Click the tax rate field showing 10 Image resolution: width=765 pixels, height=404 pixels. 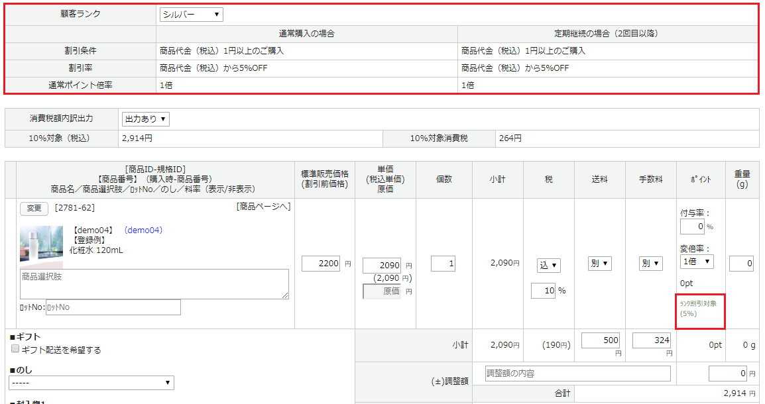(x=543, y=291)
